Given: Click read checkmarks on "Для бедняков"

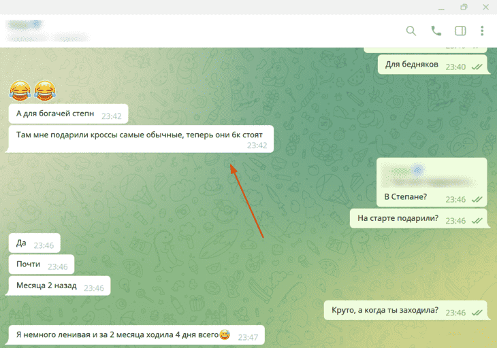Looking at the screenshot, I should (477, 67).
